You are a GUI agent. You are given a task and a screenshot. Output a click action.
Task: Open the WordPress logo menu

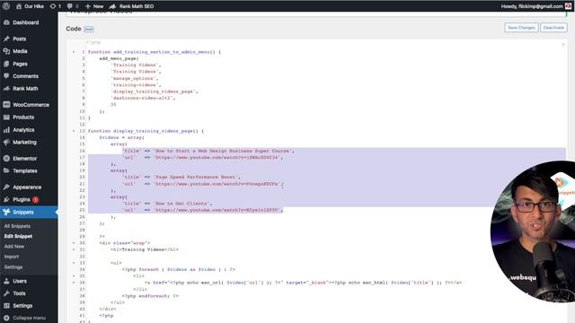[6, 6]
